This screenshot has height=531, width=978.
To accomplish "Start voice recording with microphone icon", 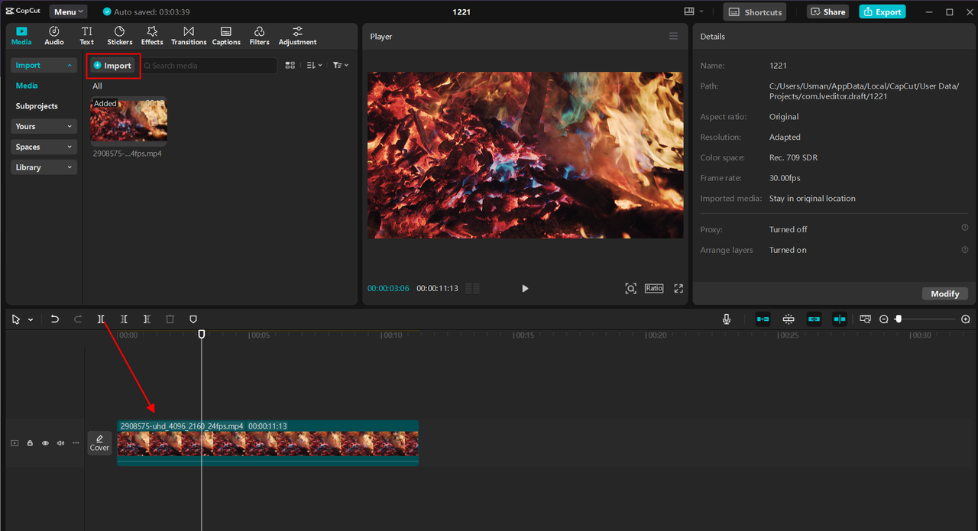I will click(x=727, y=319).
